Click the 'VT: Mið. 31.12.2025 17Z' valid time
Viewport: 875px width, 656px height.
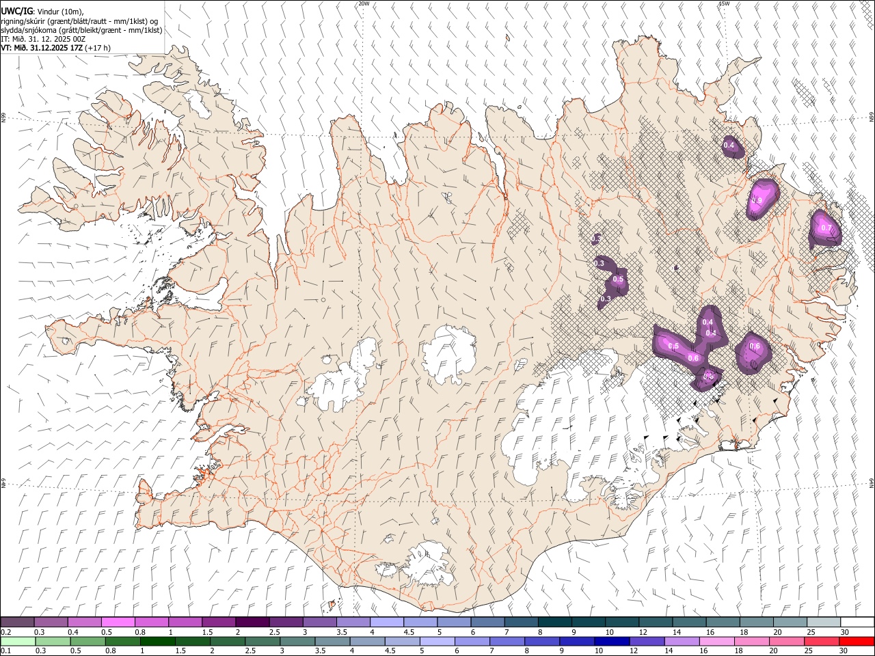[x=42, y=48]
